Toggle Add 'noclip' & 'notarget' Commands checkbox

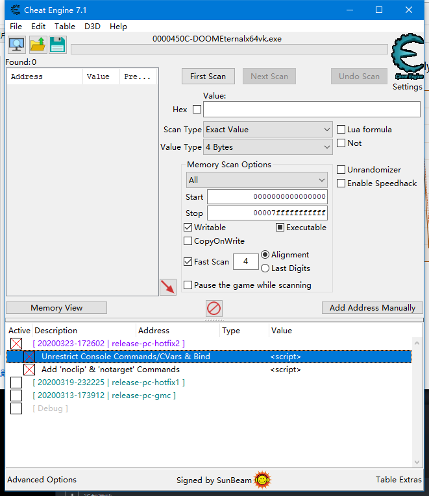[29, 370]
